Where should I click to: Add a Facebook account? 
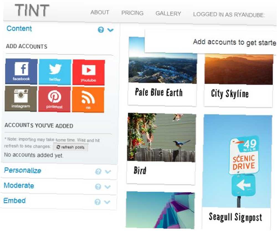[21, 72]
